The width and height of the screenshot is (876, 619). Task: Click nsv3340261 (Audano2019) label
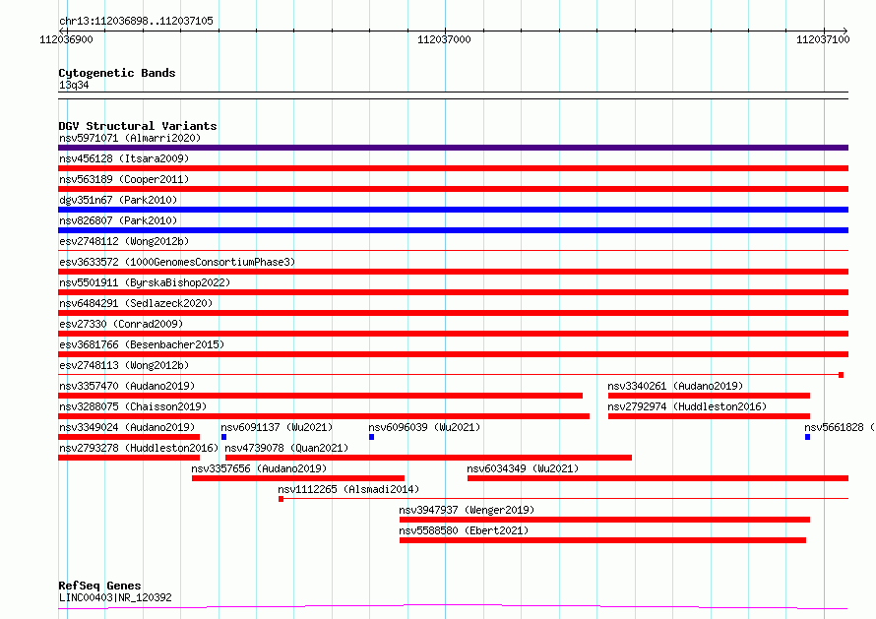(x=675, y=386)
